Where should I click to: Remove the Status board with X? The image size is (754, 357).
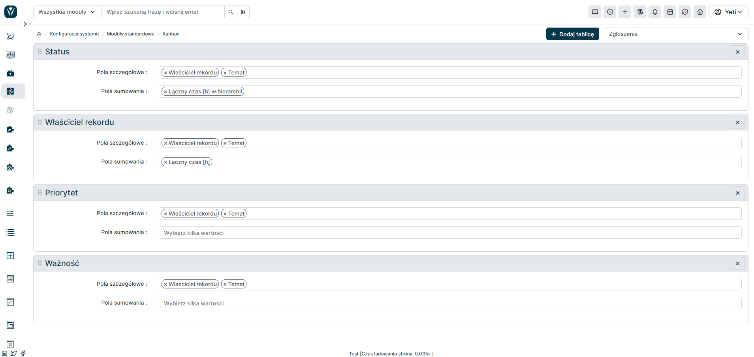coord(737,52)
